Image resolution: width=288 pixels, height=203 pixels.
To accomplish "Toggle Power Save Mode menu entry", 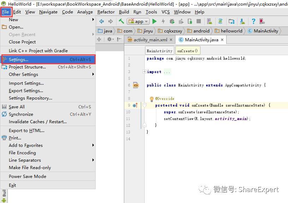I will (x=28, y=177).
